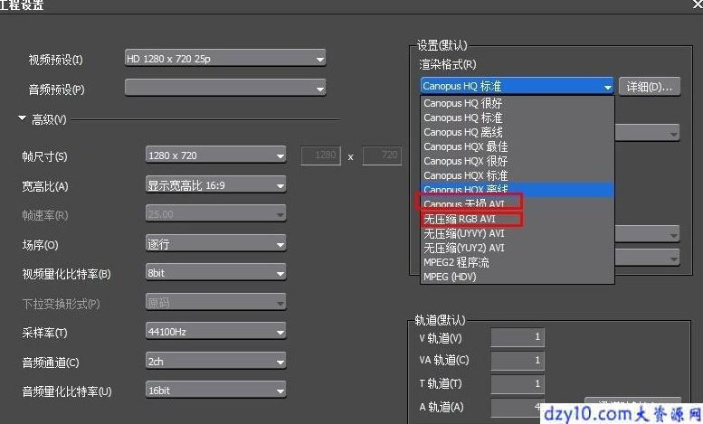703x424 pixels.
Task: Click the T 轨道(T) count field
Action: [x=518, y=384]
